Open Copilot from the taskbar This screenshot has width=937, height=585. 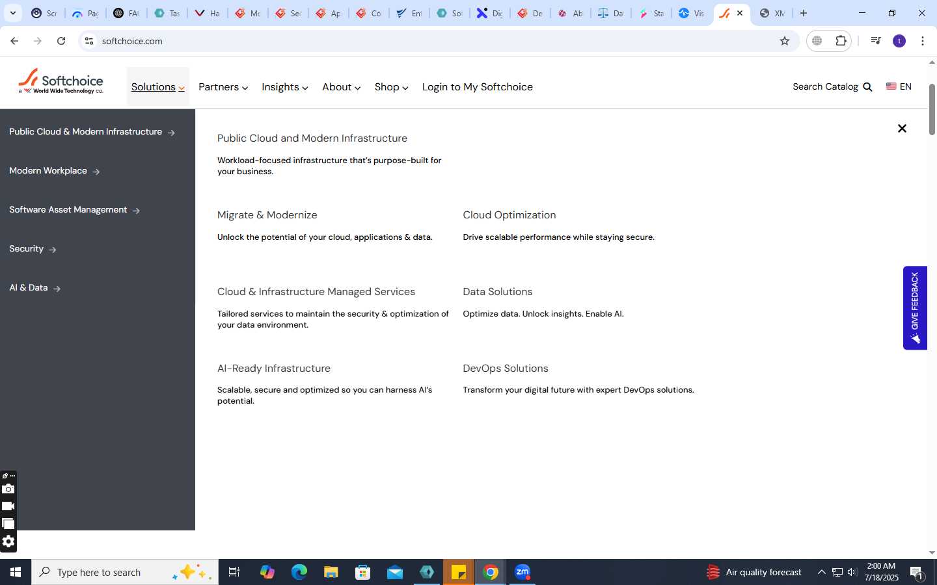click(267, 572)
